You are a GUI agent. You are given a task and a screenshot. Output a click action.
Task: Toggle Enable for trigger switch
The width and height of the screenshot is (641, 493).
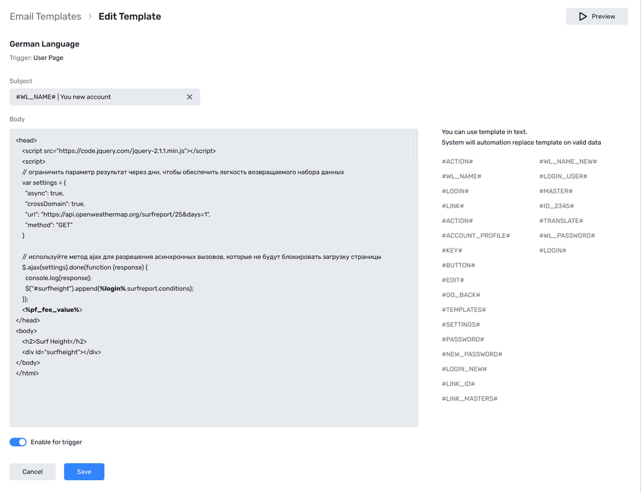(18, 442)
